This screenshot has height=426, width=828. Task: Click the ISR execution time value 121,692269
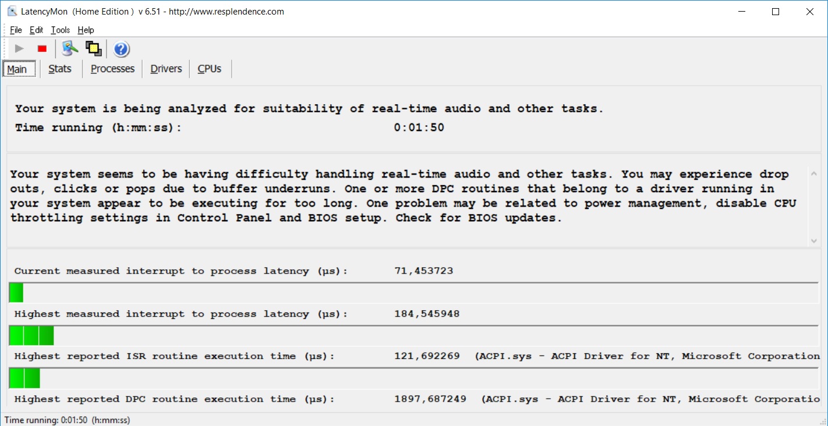(x=427, y=356)
